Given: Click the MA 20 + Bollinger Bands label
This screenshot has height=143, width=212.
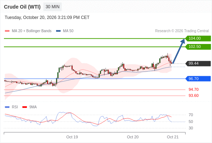Looking at the screenshot, I should tap(32, 31).
